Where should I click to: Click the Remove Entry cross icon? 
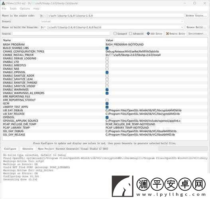(x=167, y=33)
